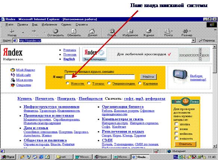Check the кожи checkbox in poll
Viewport: 218px width, 160px height.
176,128
